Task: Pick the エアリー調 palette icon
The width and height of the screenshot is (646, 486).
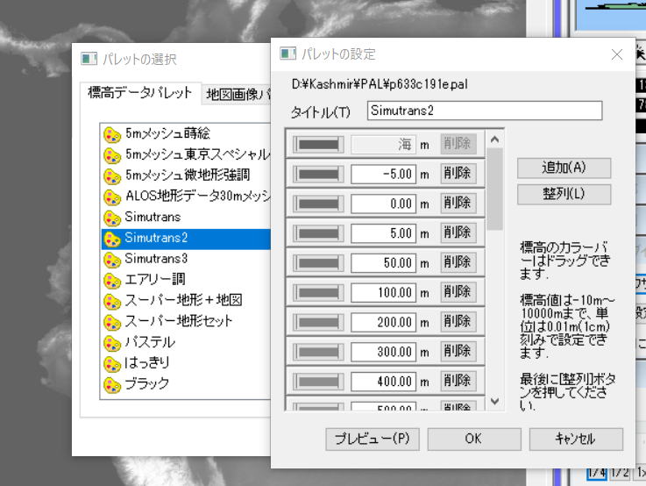Action: [x=112, y=281]
